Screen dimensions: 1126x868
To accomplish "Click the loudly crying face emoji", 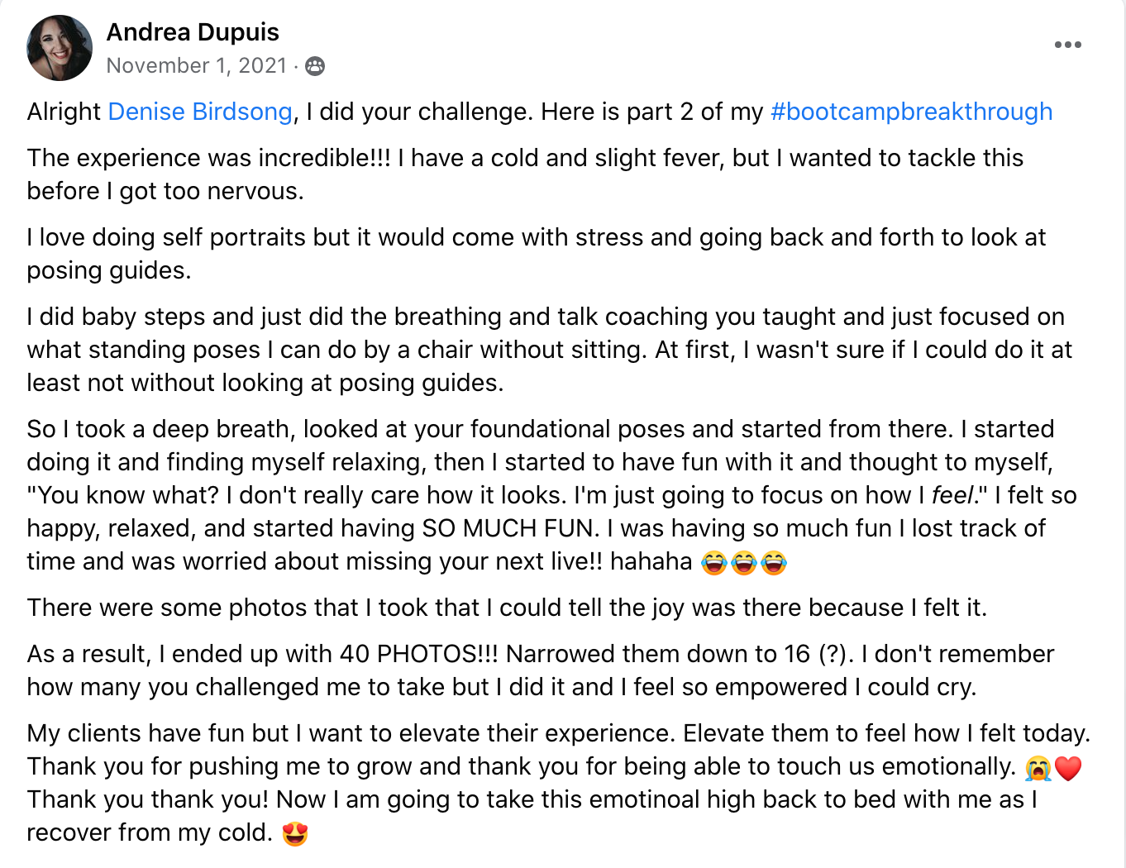I will [1038, 768].
